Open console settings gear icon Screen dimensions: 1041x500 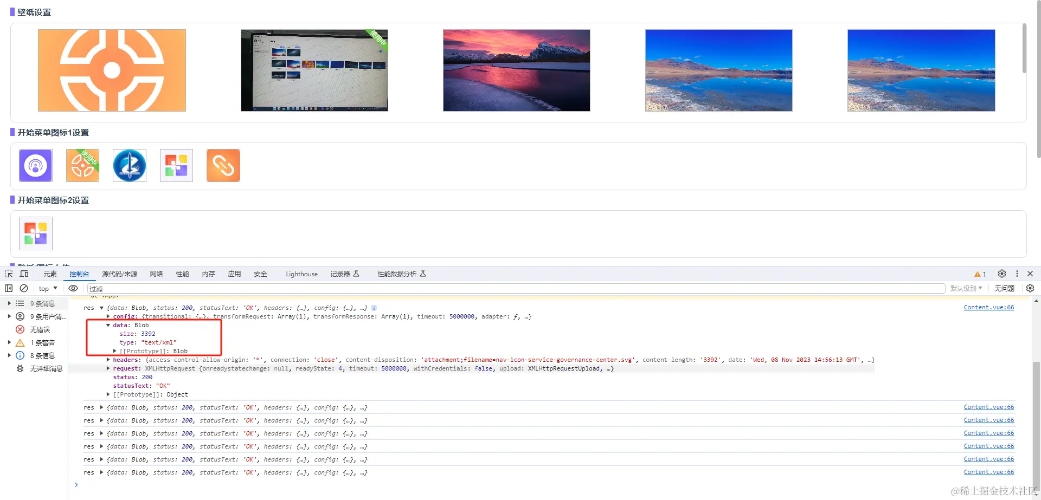pos(1030,288)
